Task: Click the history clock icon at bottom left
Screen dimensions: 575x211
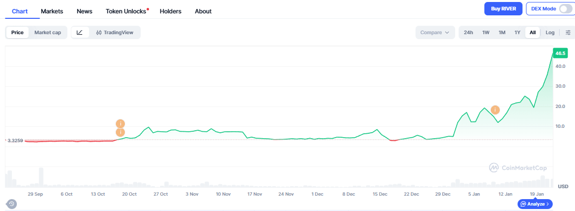Action: point(11,204)
